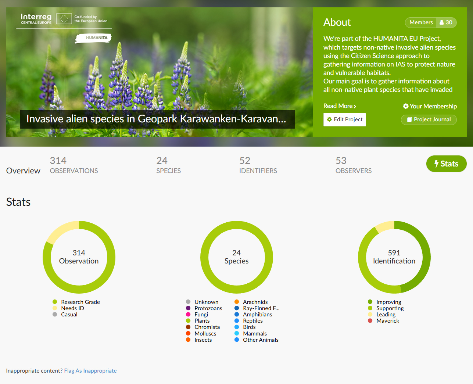Open the Stats tab with lightning icon
This screenshot has width=473, height=384.
point(446,164)
